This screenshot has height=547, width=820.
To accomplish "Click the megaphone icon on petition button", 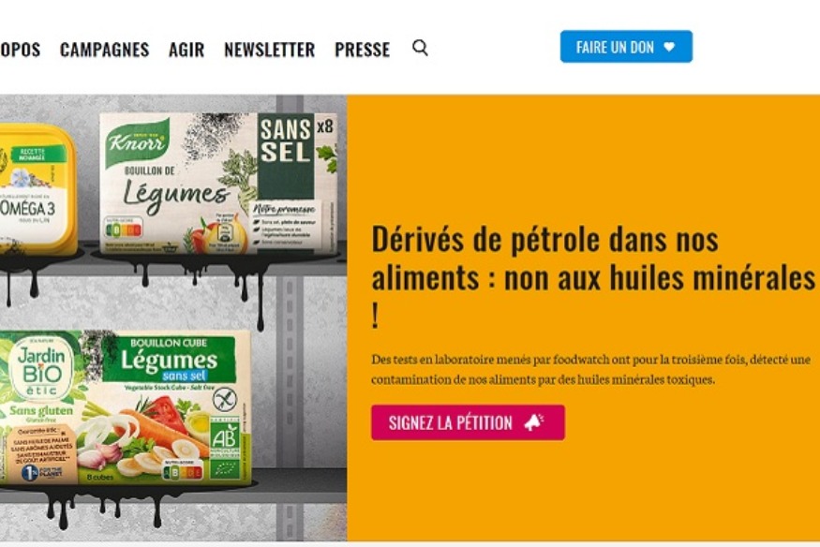I will [x=534, y=422].
